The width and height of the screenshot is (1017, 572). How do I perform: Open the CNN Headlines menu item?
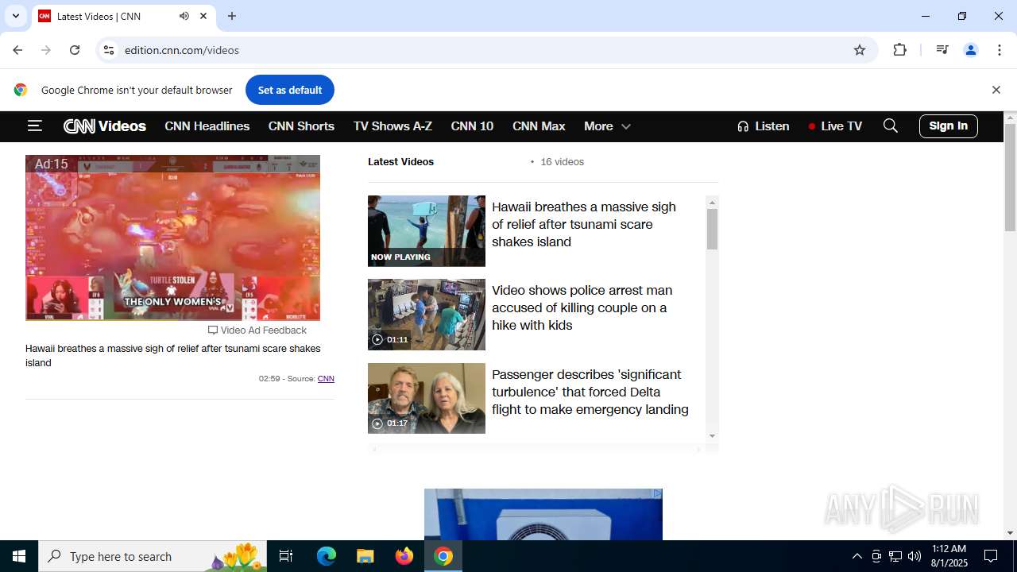pos(207,126)
